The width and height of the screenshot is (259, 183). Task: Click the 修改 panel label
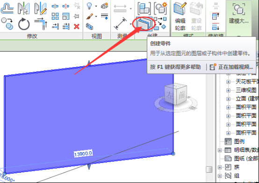click(x=32, y=36)
